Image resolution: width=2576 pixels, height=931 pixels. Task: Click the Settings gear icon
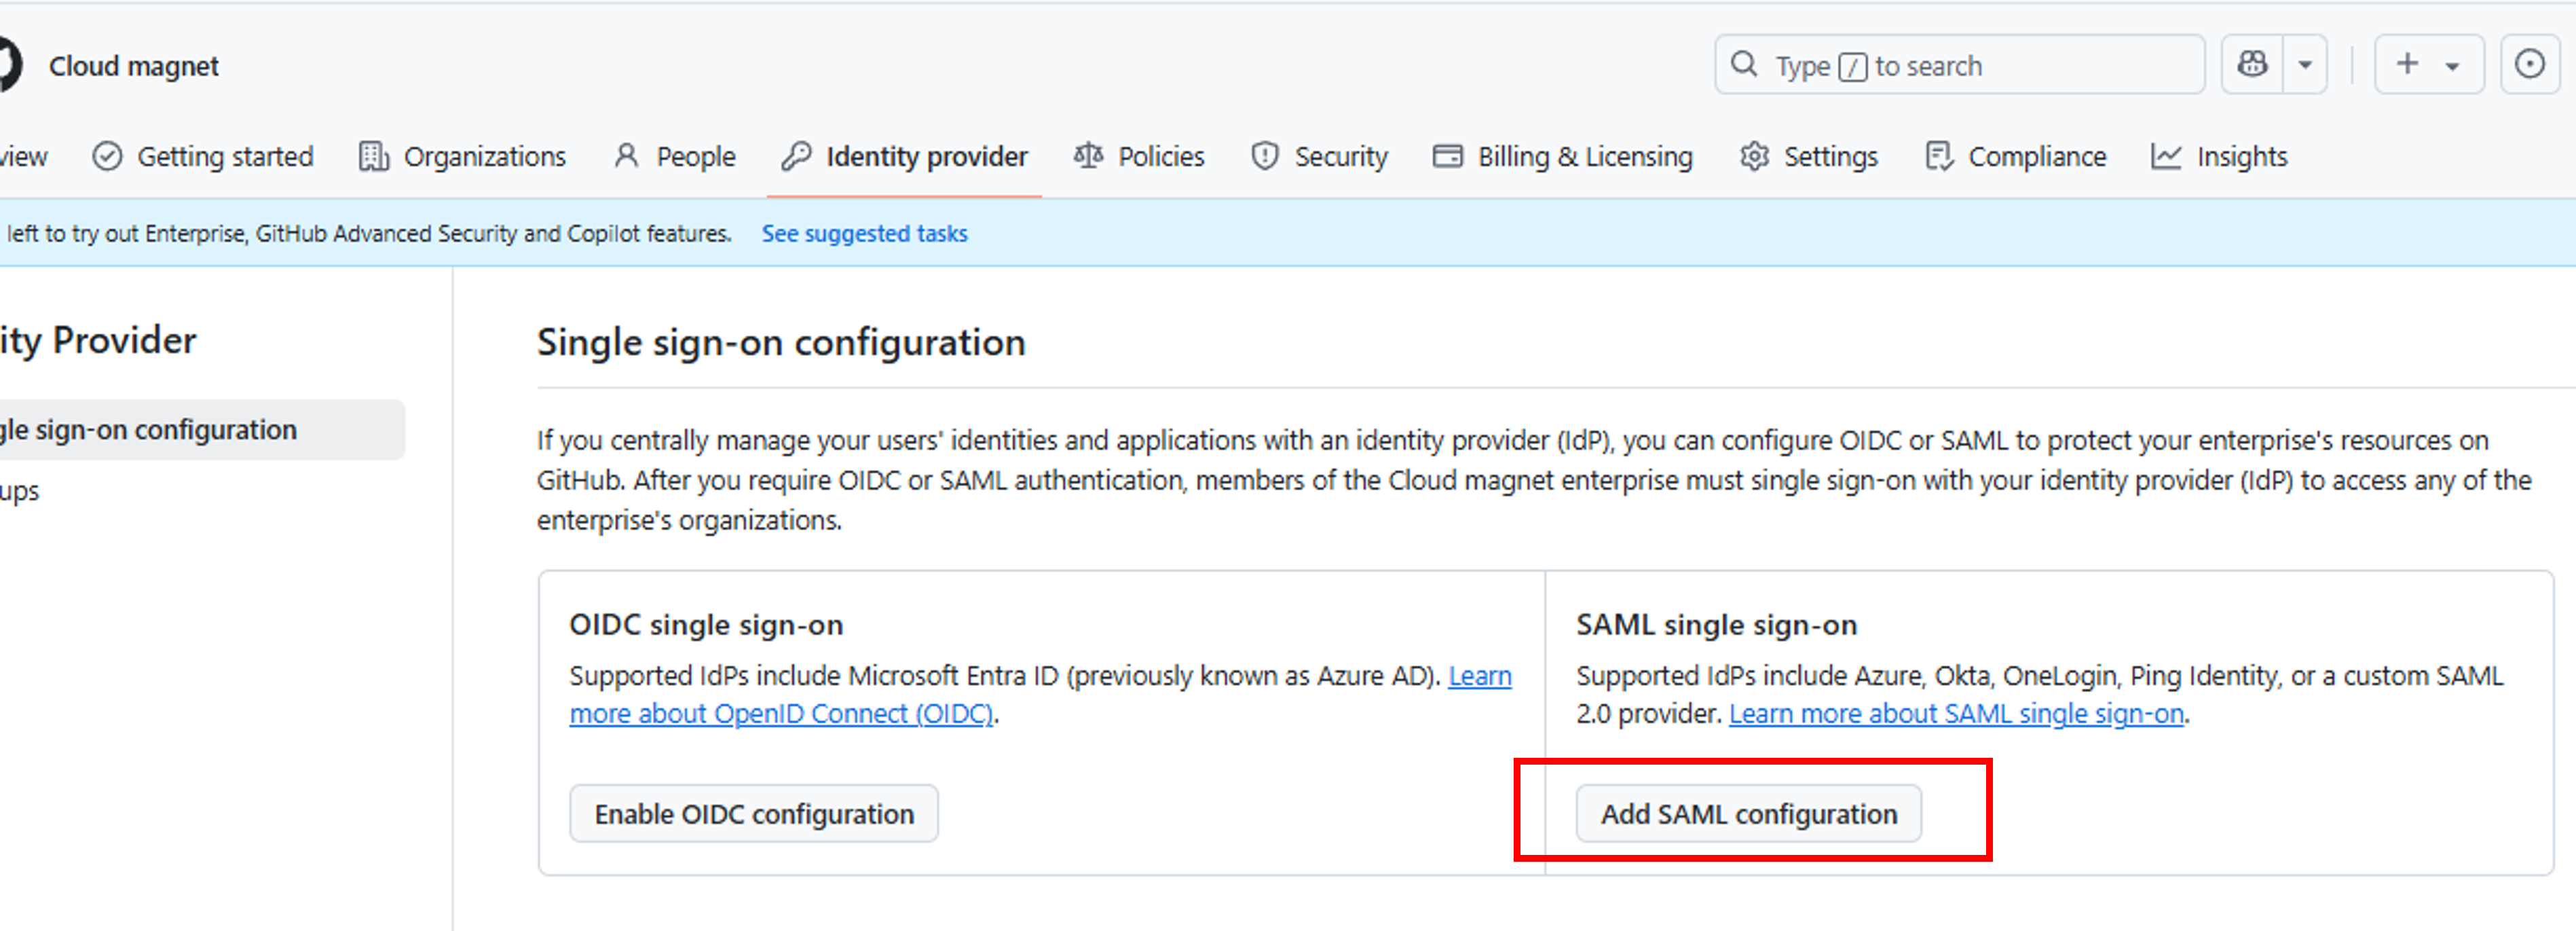[1754, 157]
